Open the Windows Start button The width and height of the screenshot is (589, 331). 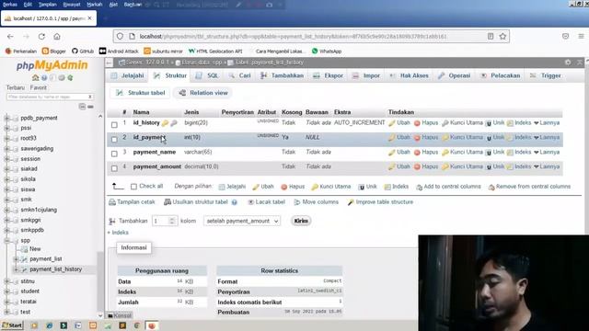point(12,325)
